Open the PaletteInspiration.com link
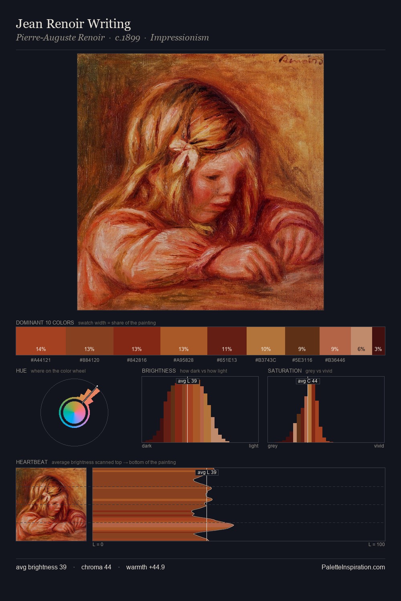This screenshot has width=401, height=601. (353, 567)
